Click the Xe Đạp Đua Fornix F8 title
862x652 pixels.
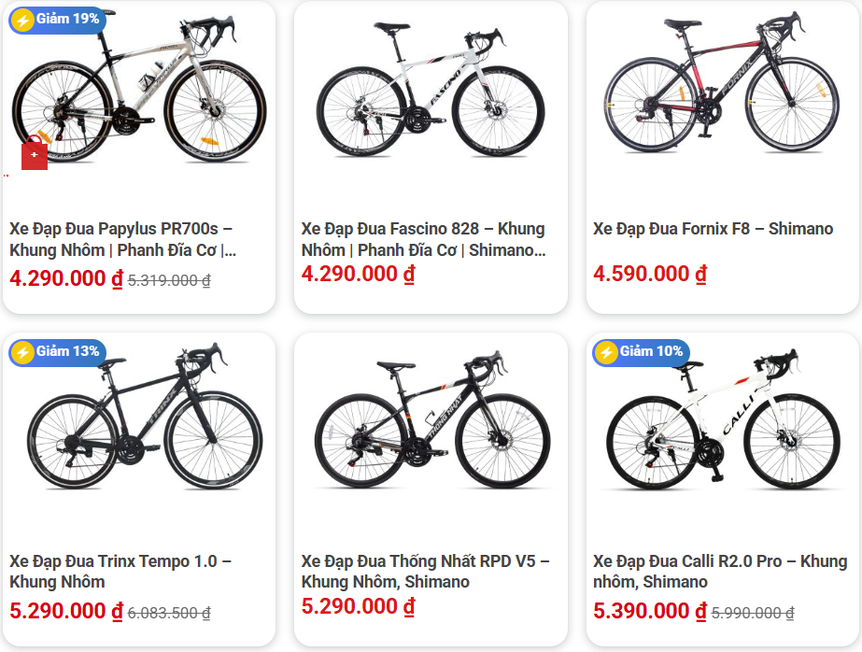(x=713, y=229)
